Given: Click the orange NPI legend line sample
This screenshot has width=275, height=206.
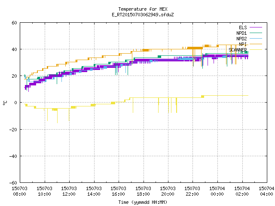Looking at the screenshot, I should click(x=256, y=44).
